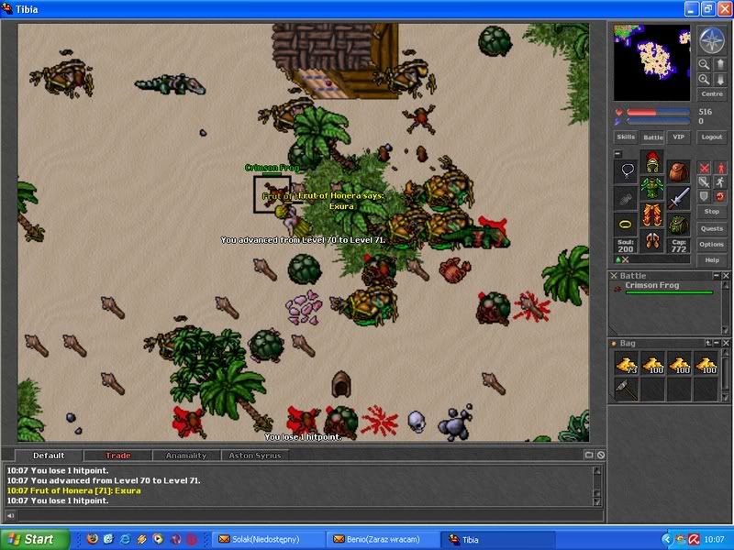The image size is (734, 550).
Task: Click the ignore list chat icon
Action: tap(601, 455)
